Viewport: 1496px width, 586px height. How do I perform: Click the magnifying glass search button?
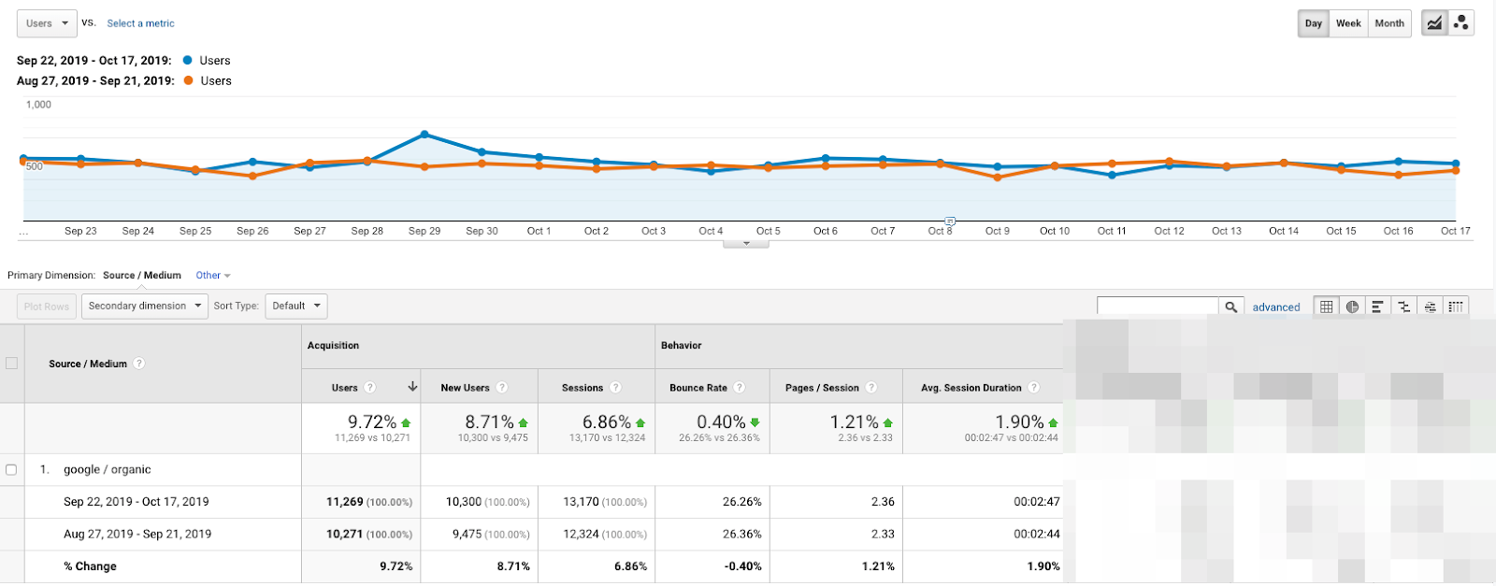pyautogui.click(x=1231, y=307)
